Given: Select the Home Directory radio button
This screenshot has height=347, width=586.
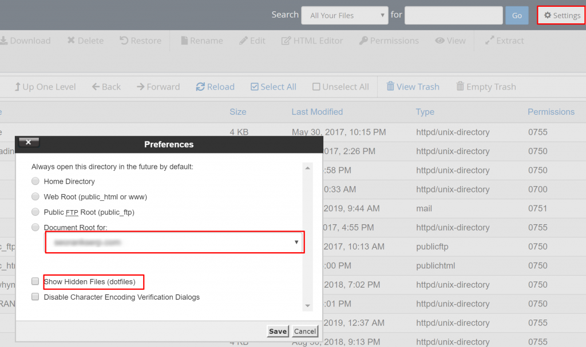Looking at the screenshot, I should coord(35,181).
